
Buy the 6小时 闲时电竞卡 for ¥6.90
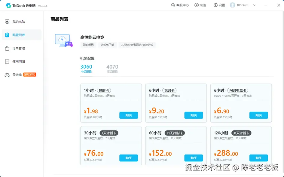(x=258, y=115)
